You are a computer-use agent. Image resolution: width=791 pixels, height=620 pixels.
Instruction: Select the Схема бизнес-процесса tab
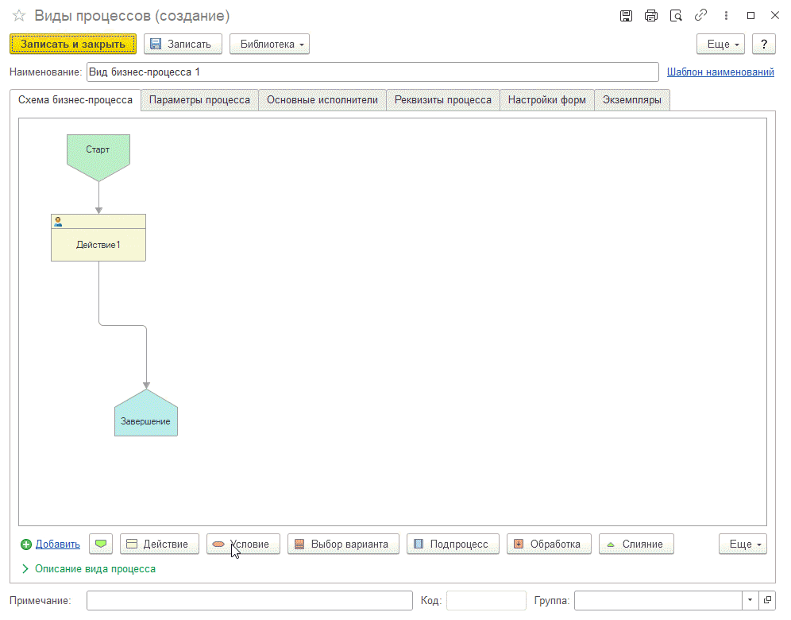[75, 100]
